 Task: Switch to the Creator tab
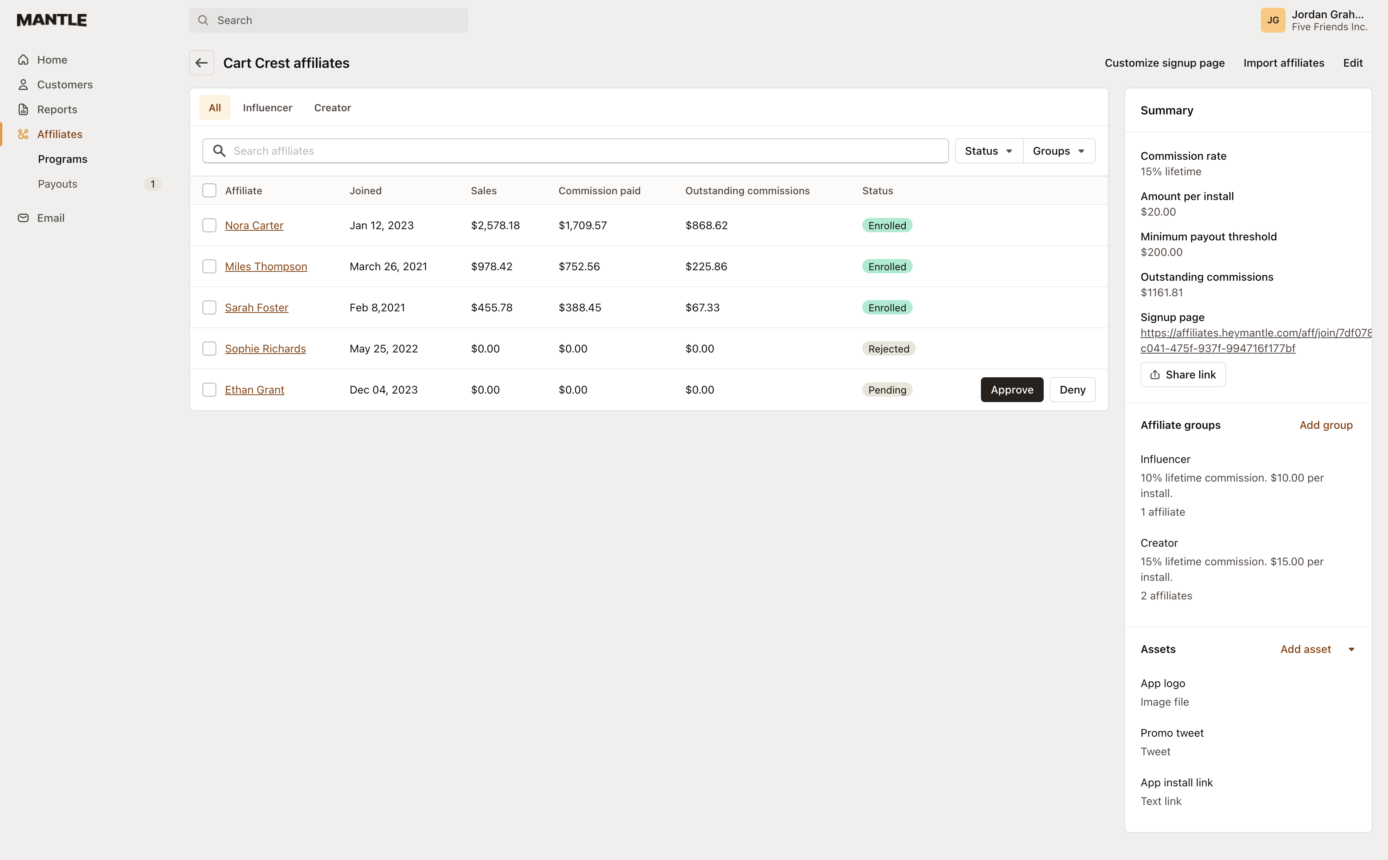coord(332,107)
